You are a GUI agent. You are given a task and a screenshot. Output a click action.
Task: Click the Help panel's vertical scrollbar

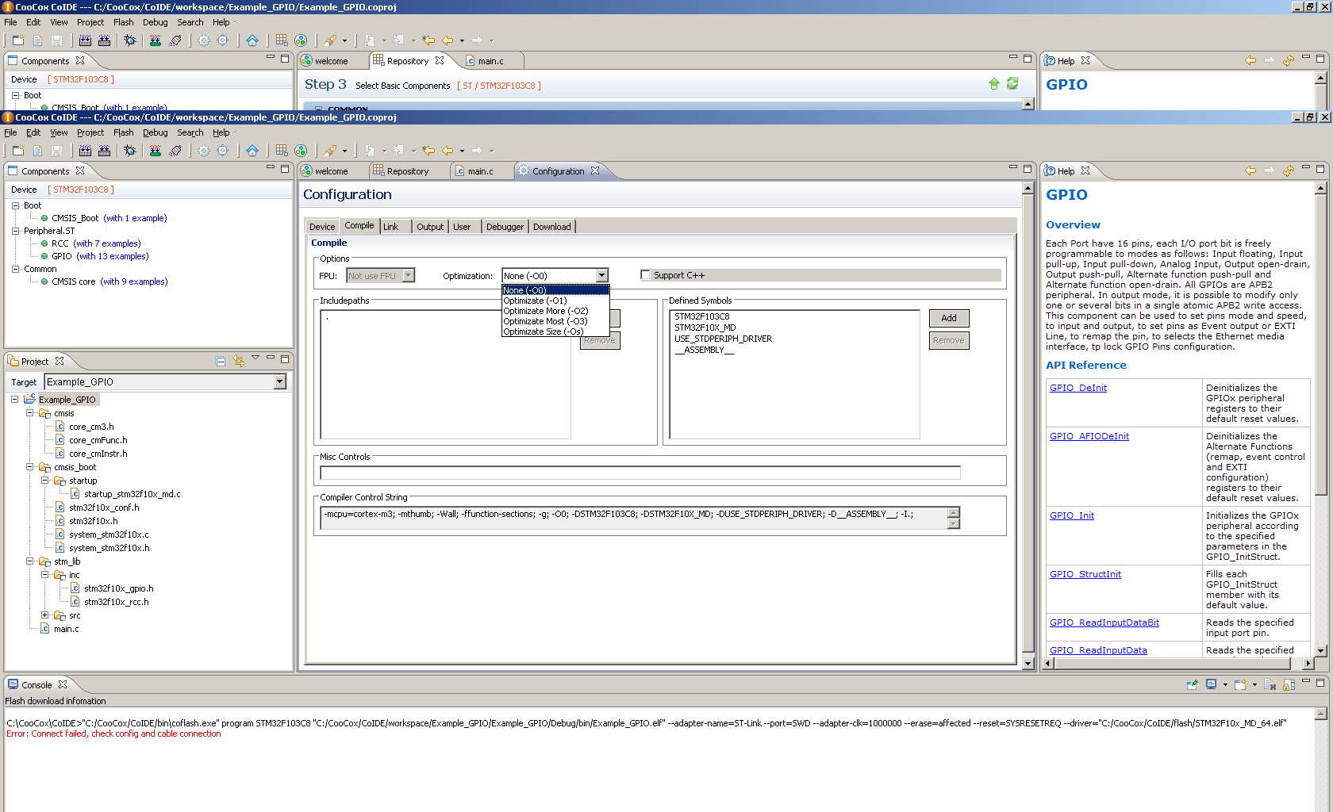pyautogui.click(x=1320, y=341)
